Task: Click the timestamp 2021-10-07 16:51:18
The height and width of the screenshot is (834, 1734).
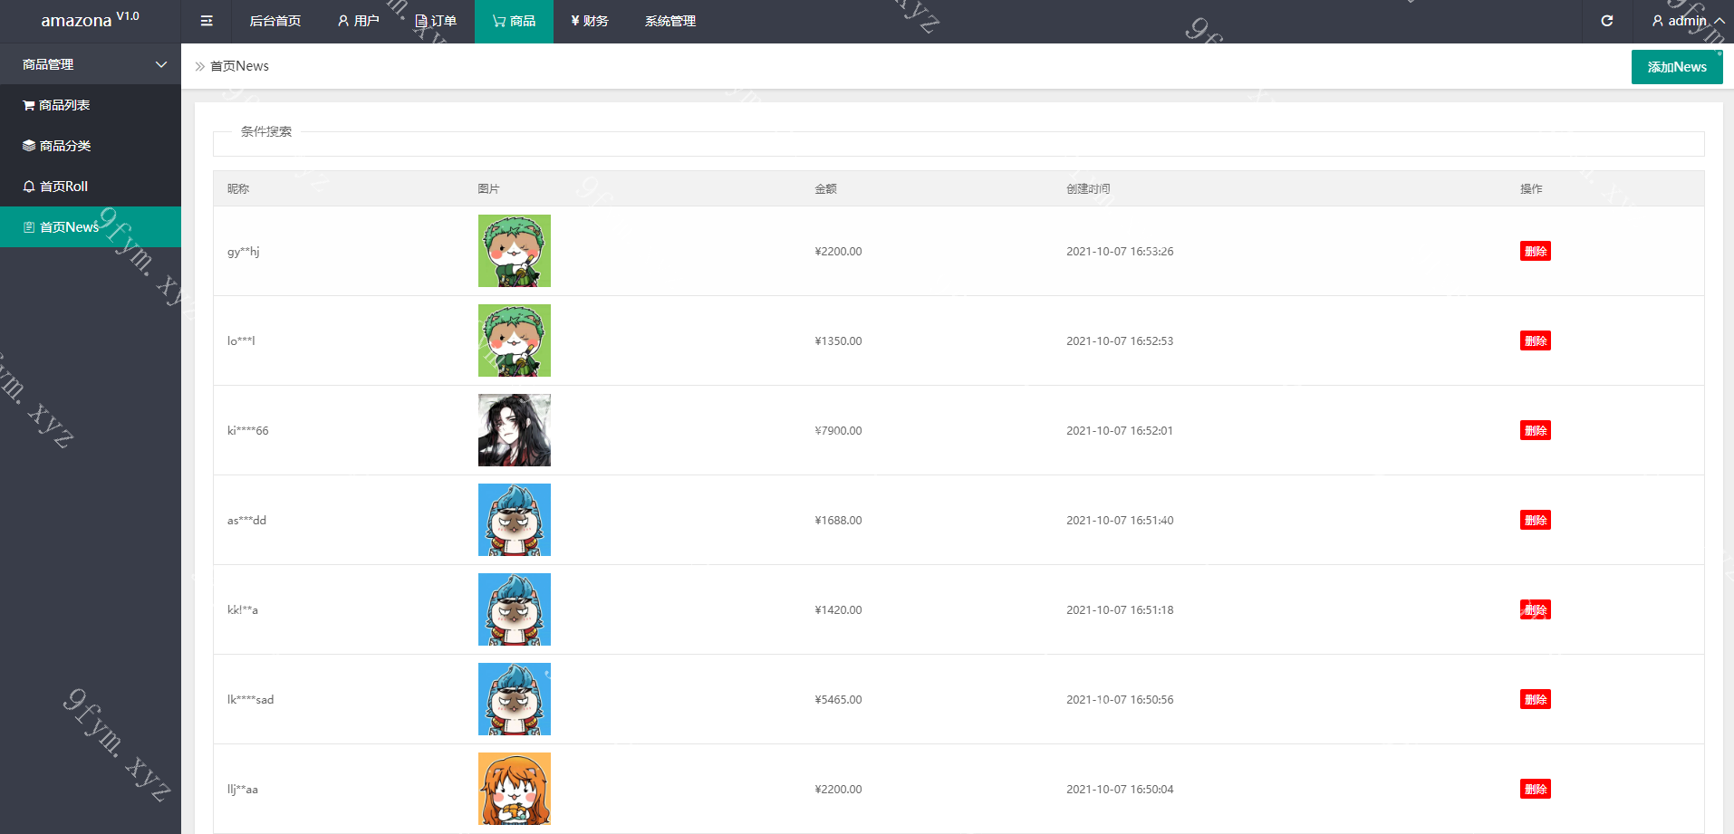Action: click(1120, 609)
